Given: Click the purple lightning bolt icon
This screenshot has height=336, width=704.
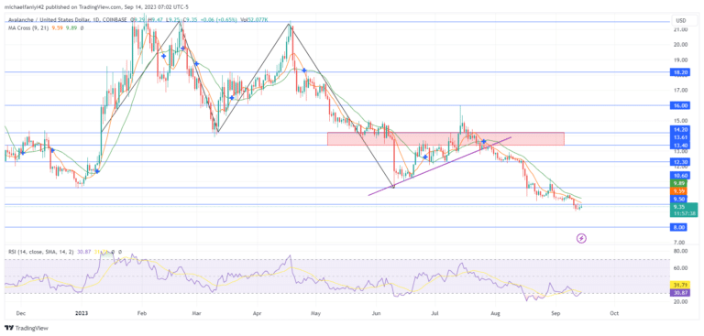Looking at the screenshot, I should [581, 238].
